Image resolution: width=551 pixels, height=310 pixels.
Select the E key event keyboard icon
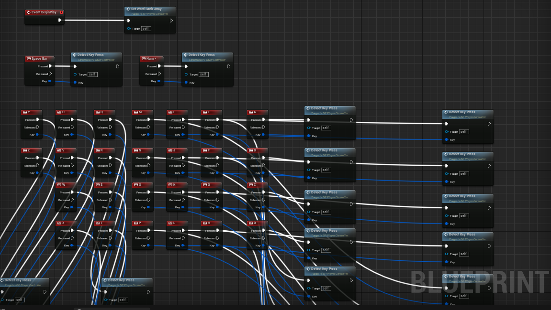(204, 112)
